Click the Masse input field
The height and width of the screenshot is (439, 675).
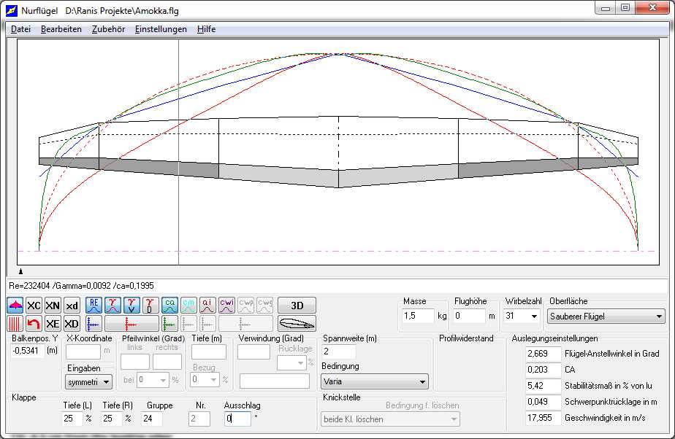pyautogui.click(x=418, y=316)
